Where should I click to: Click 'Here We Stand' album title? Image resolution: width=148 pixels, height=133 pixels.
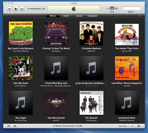tap(21, 83)
